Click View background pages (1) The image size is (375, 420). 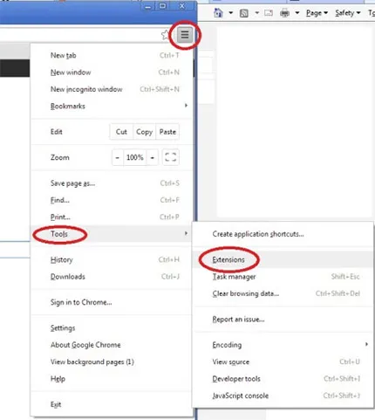pos(112,361)
